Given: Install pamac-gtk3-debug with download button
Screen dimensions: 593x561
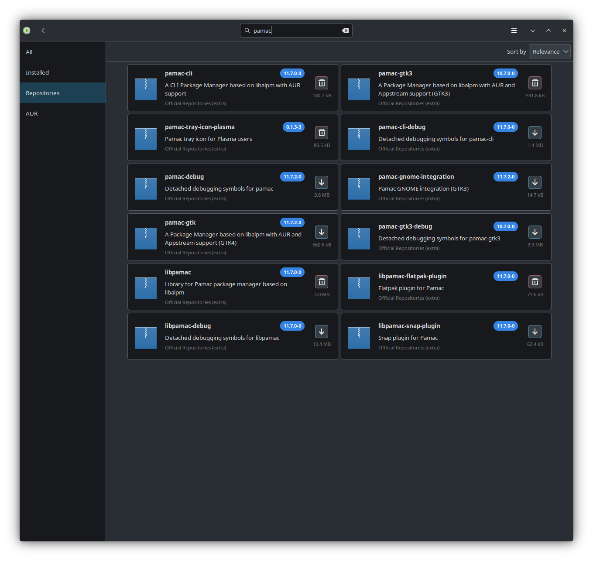Looking at the screenshot, I should 535,232.
